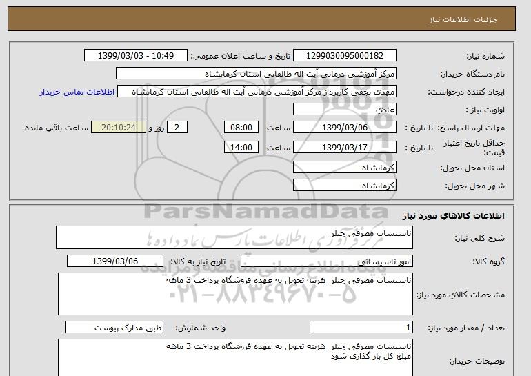This screenshot has width=531, height=376.
Task: Click the delivery province field کرمانشاه
Action: click(x=344, y=168)
